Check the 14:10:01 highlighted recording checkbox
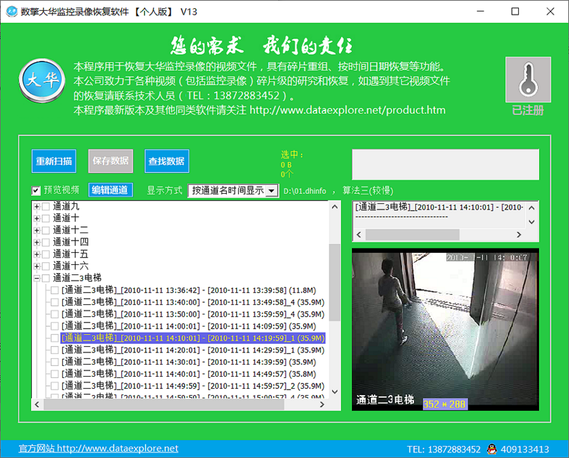Screen dimensions: 569x458 (x=55, y=338)
